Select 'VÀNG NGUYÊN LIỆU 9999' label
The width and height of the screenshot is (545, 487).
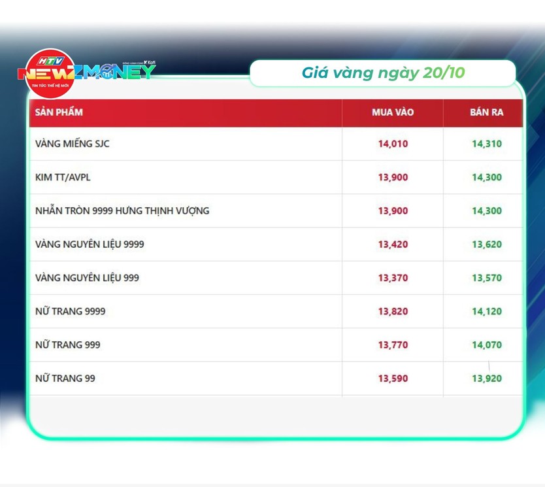click(90, 244)
